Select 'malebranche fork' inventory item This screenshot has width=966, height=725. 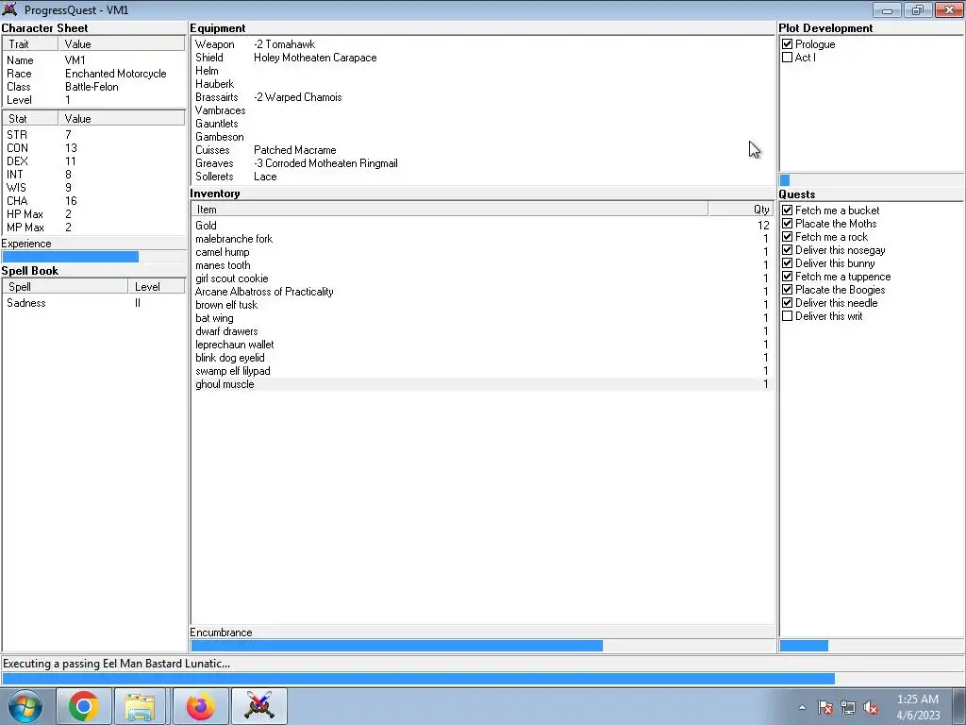tap(482, 239)
